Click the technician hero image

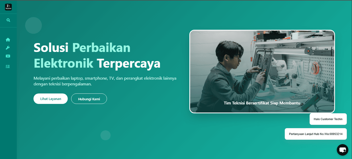pyautogui.click(x=262, y=72)
